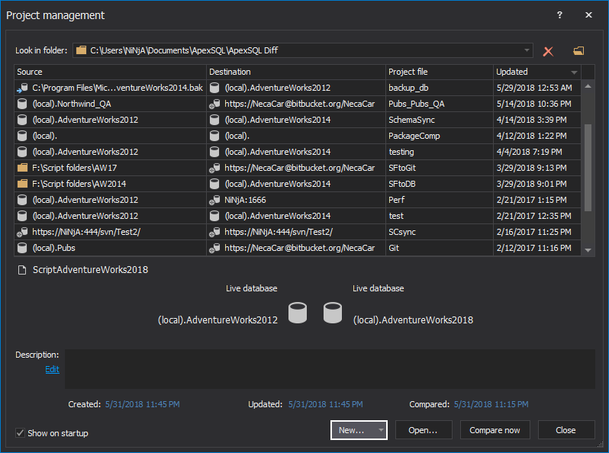This screenshot has height=453, width=609.
Task: Toggle the Show on startup checkbox
Action: (x=21, y=433)
